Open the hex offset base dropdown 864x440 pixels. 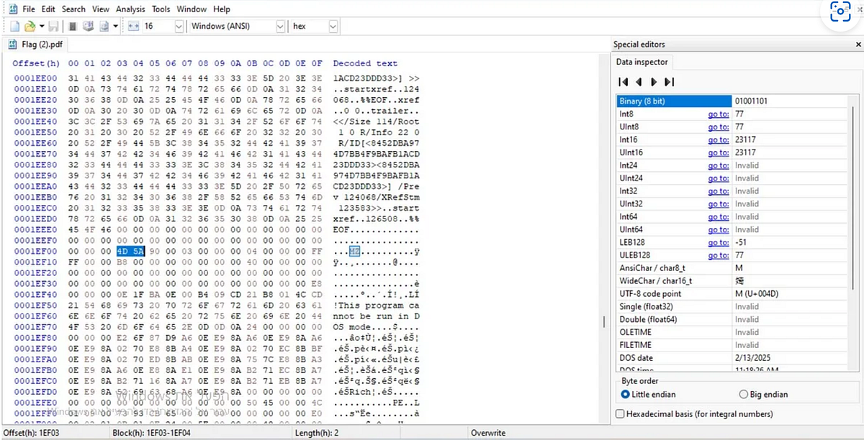[333, 26]
